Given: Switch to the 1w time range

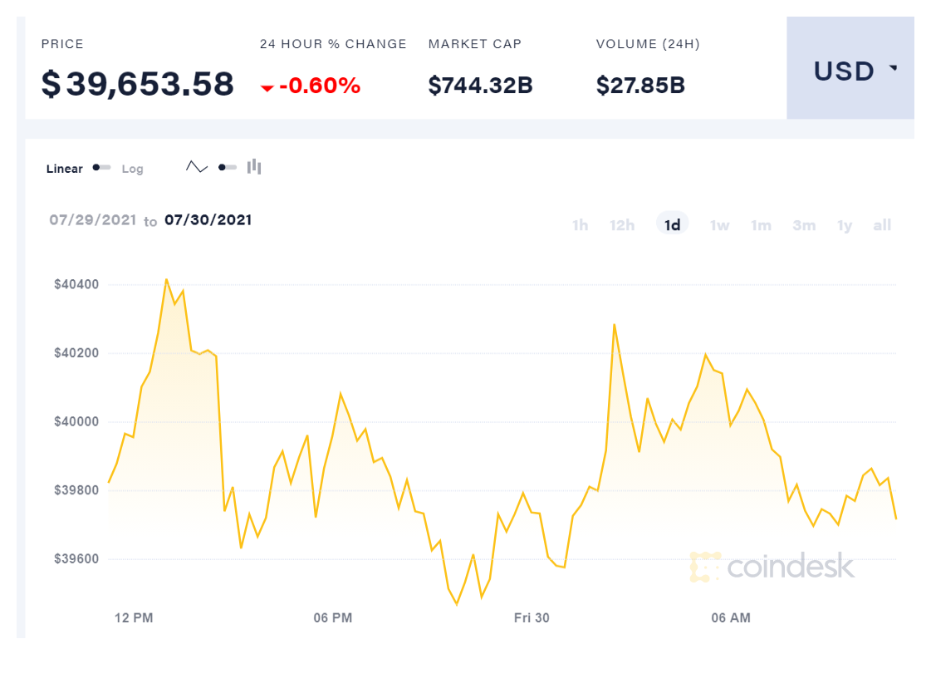Looking at the screenshot, I should tap(719, 225).
